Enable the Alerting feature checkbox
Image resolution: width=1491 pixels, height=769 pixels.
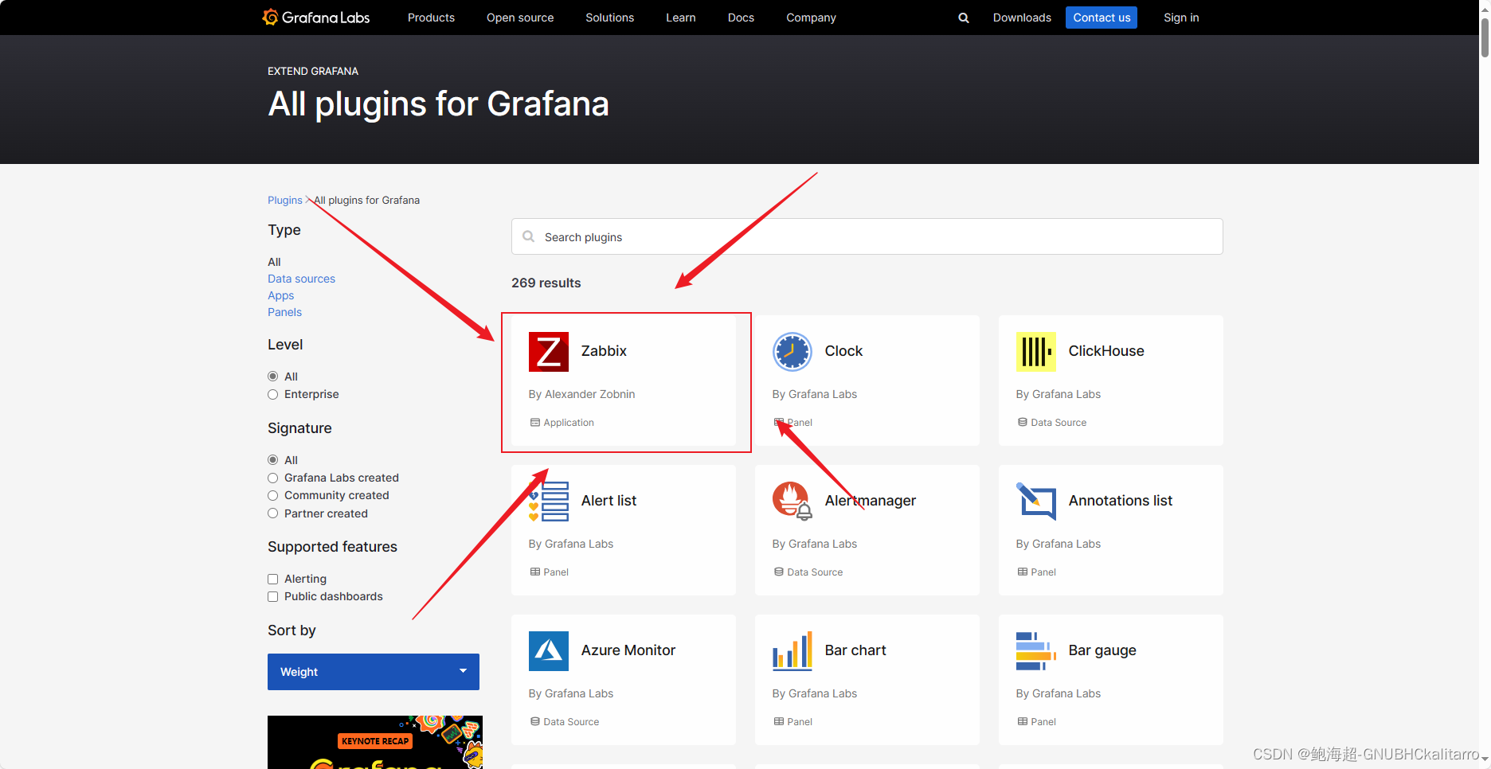tap(273, 579)
